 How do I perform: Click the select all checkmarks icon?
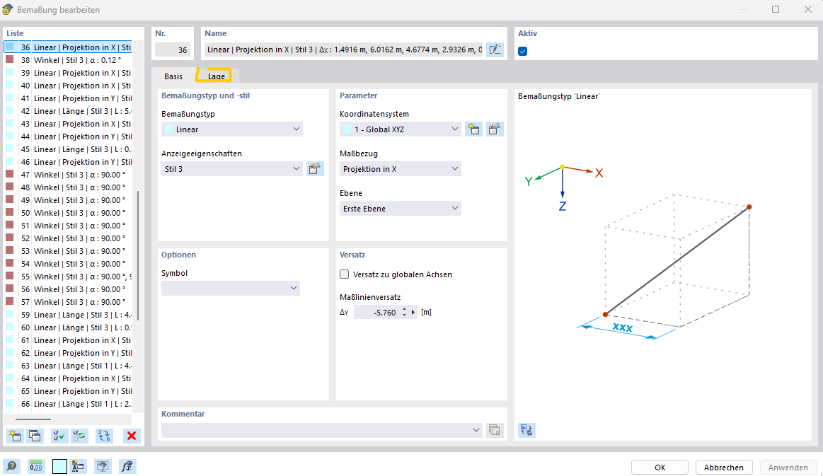pos(60,436)
